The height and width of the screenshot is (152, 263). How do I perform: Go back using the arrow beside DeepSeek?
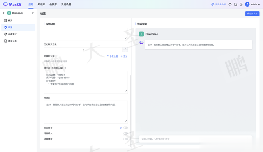click(4, 13)
